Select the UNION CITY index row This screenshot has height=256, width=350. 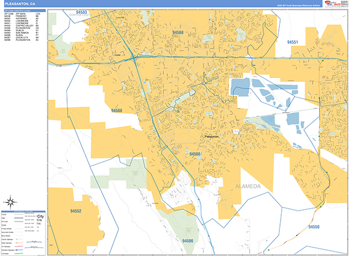click(x=22, y=37)
